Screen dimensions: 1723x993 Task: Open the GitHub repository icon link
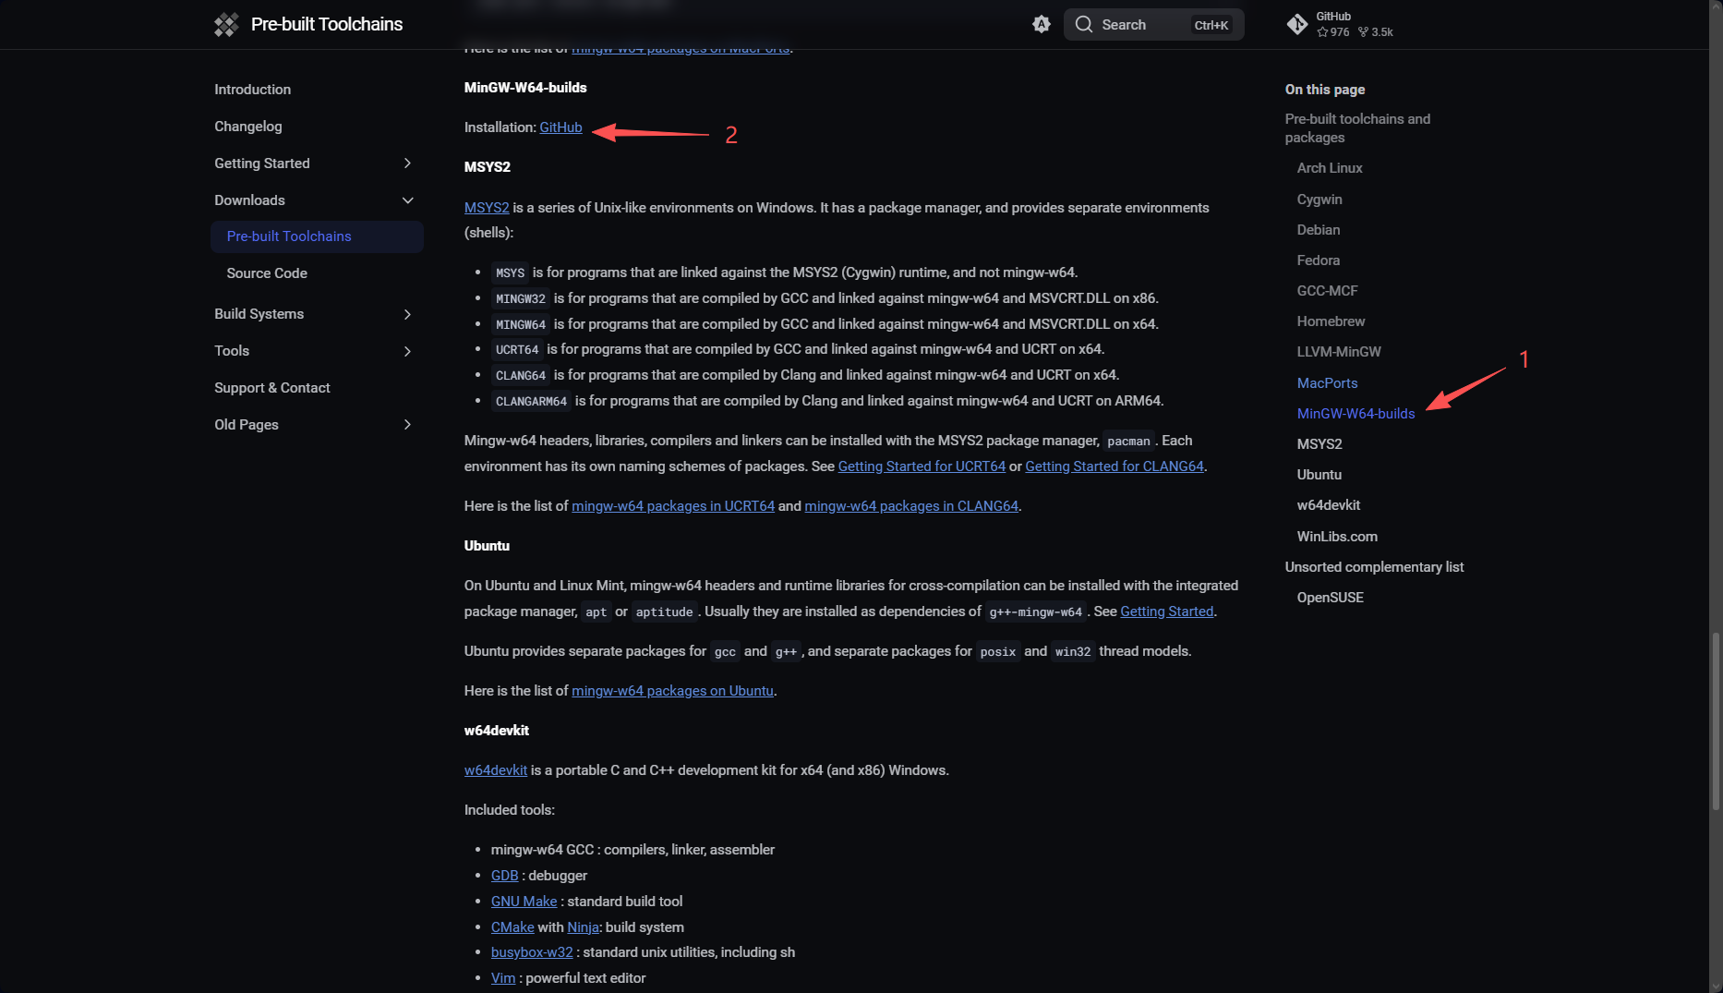coord(1297,25)
